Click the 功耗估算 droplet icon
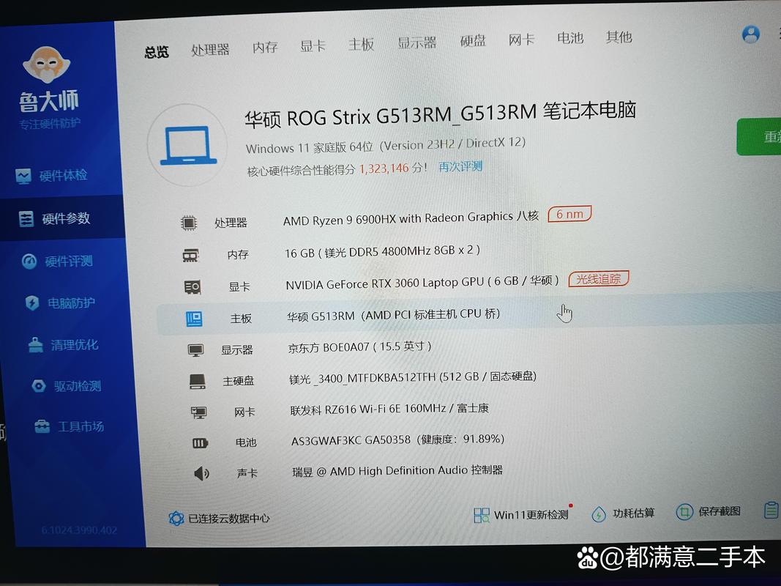Image resolution: width=781 pixels, height=586 pixels. [x=598, y=514]
